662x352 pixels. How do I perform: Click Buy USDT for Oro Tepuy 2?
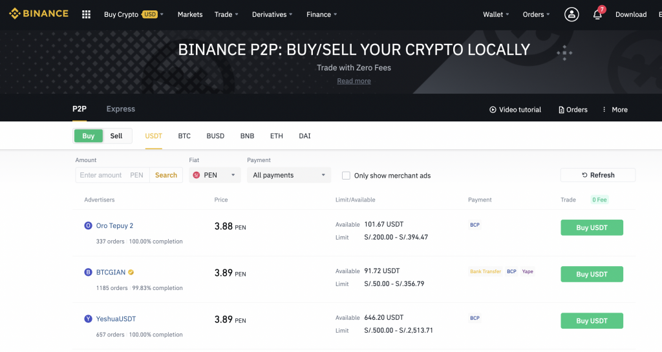pos(592,227)
